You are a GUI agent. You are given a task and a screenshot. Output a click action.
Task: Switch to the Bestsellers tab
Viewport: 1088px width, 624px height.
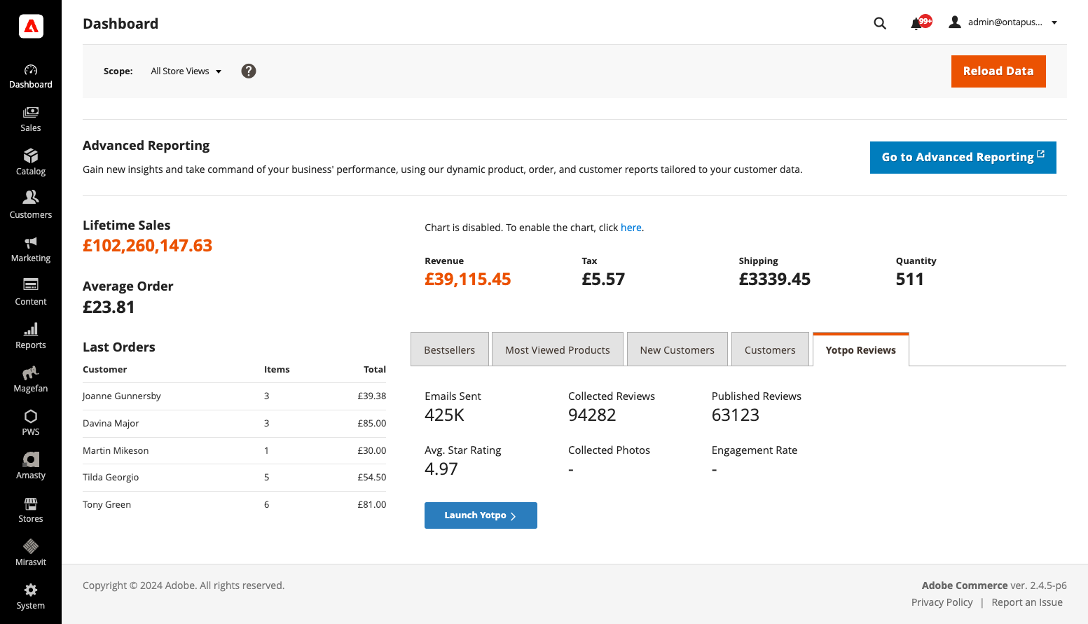[x=449, y=349]
